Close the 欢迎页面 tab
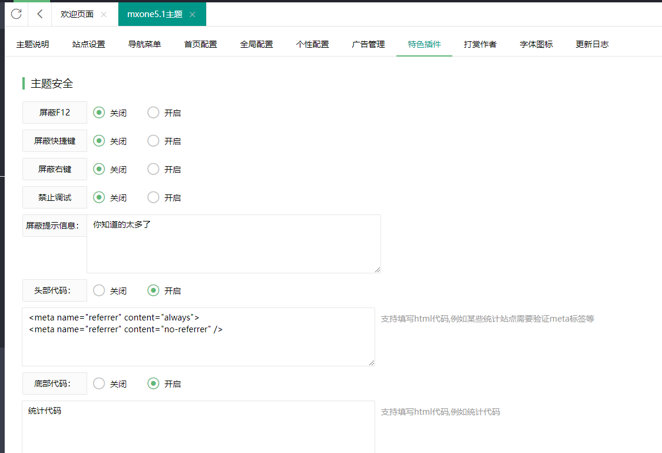 (x=104, y=14)
